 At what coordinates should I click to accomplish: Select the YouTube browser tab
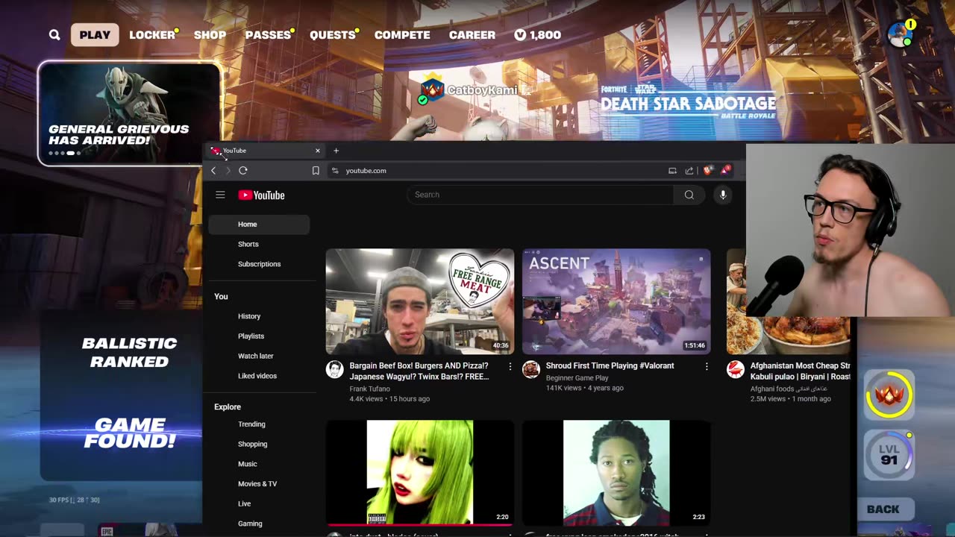point(266,151)
